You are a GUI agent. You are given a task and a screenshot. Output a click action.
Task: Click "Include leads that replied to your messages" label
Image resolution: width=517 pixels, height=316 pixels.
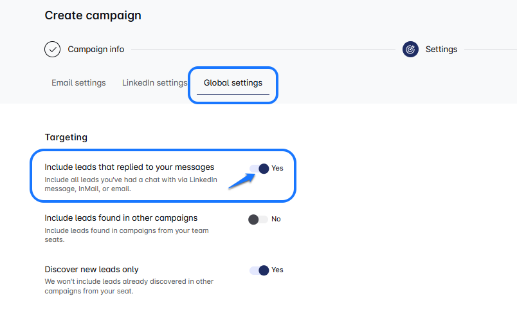(x=129, y=167)
